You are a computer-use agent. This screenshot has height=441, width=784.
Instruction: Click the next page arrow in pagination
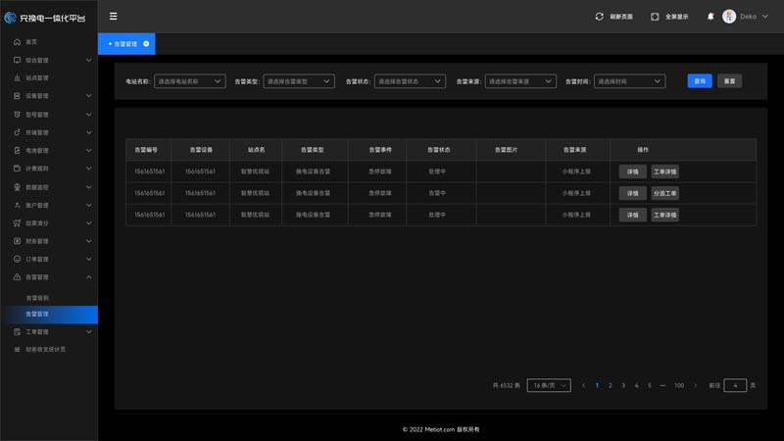click(696, 386)
